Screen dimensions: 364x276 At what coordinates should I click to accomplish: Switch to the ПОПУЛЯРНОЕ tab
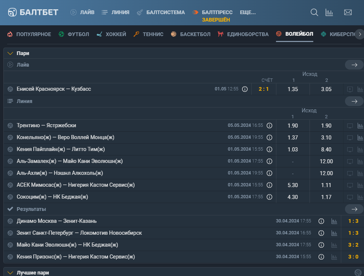pos(29,34)
